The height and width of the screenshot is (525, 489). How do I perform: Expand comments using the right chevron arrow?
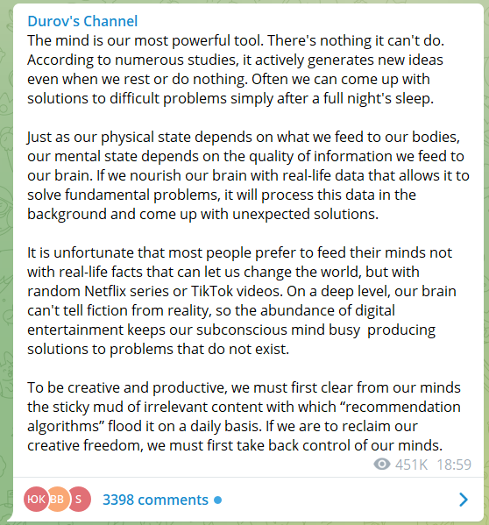pos(464,500)
